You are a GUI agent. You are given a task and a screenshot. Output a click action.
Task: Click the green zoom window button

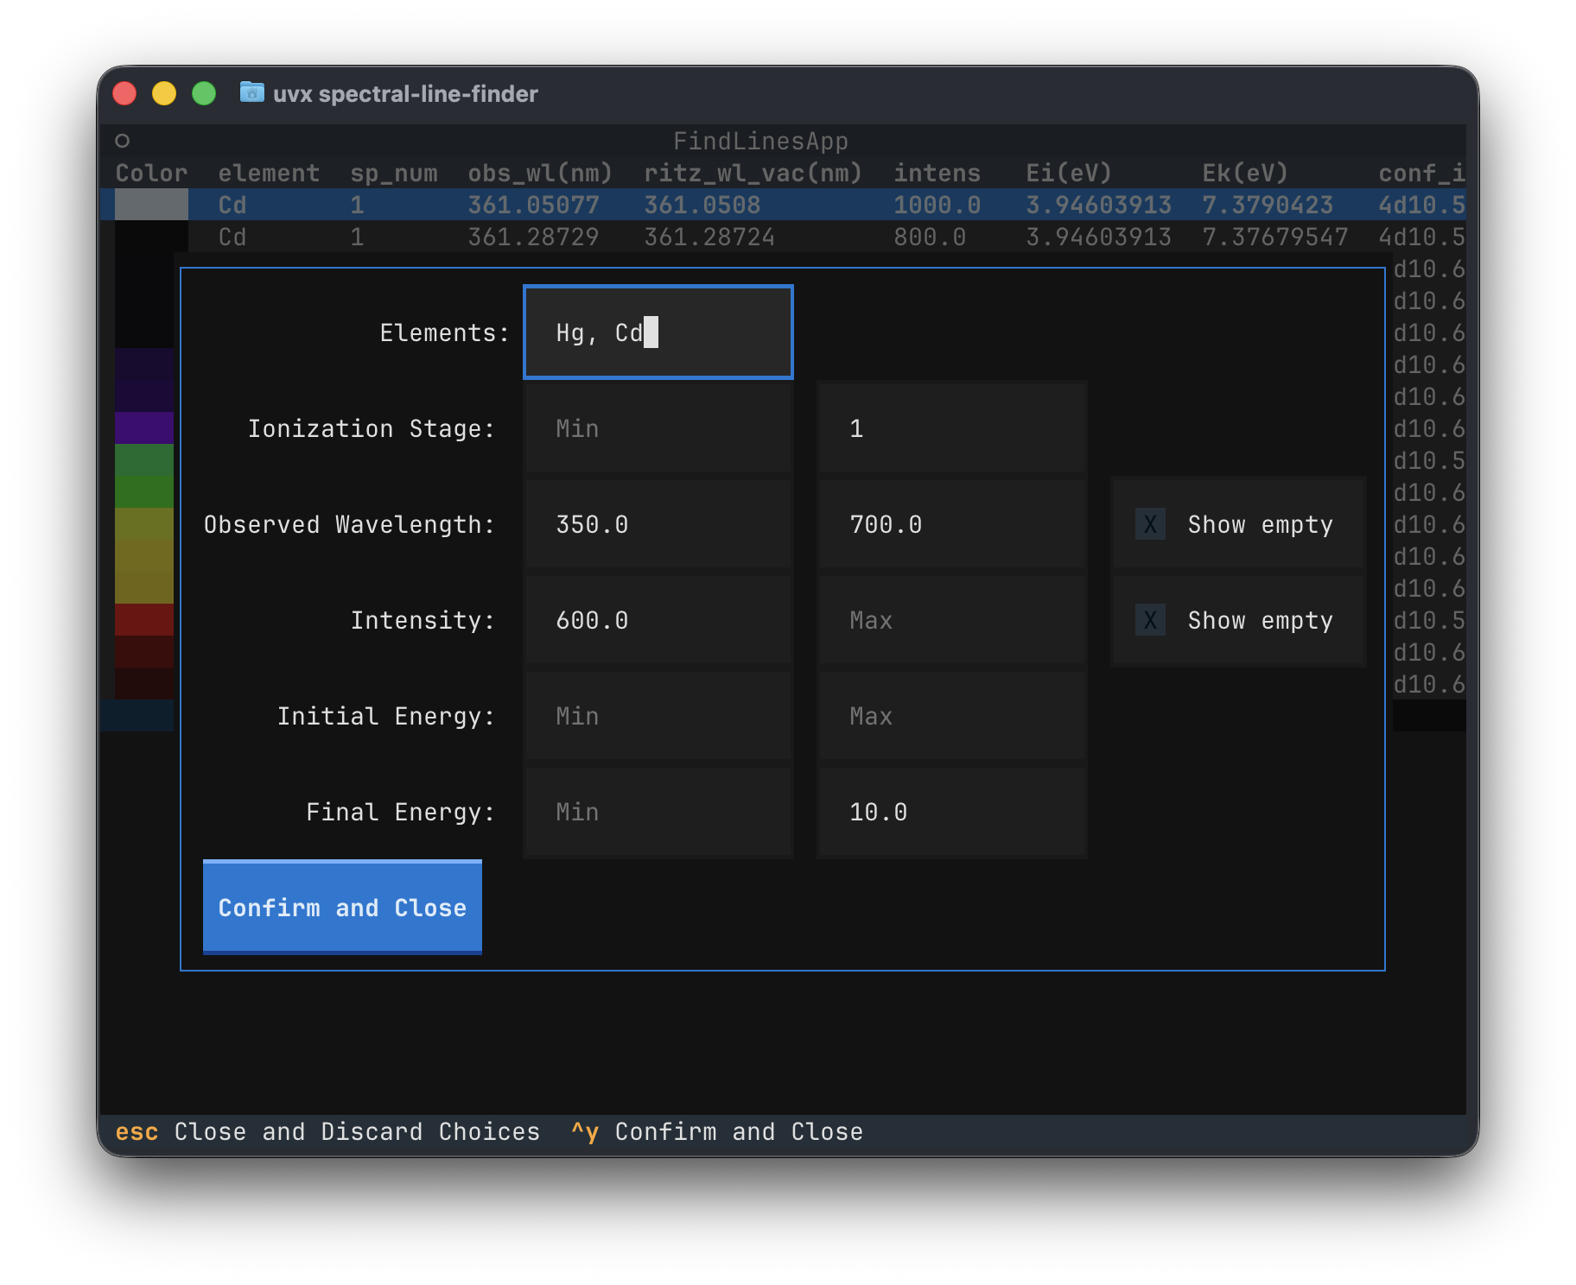coord(204,92)
